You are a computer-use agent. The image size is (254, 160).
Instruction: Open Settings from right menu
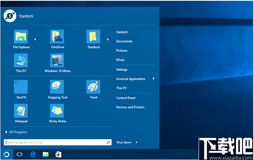point(122,70)
